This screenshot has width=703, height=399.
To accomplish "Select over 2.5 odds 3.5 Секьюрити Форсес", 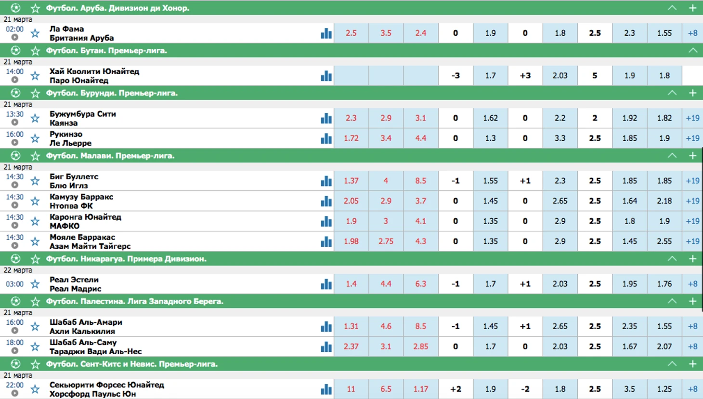I will coord(629,389).
